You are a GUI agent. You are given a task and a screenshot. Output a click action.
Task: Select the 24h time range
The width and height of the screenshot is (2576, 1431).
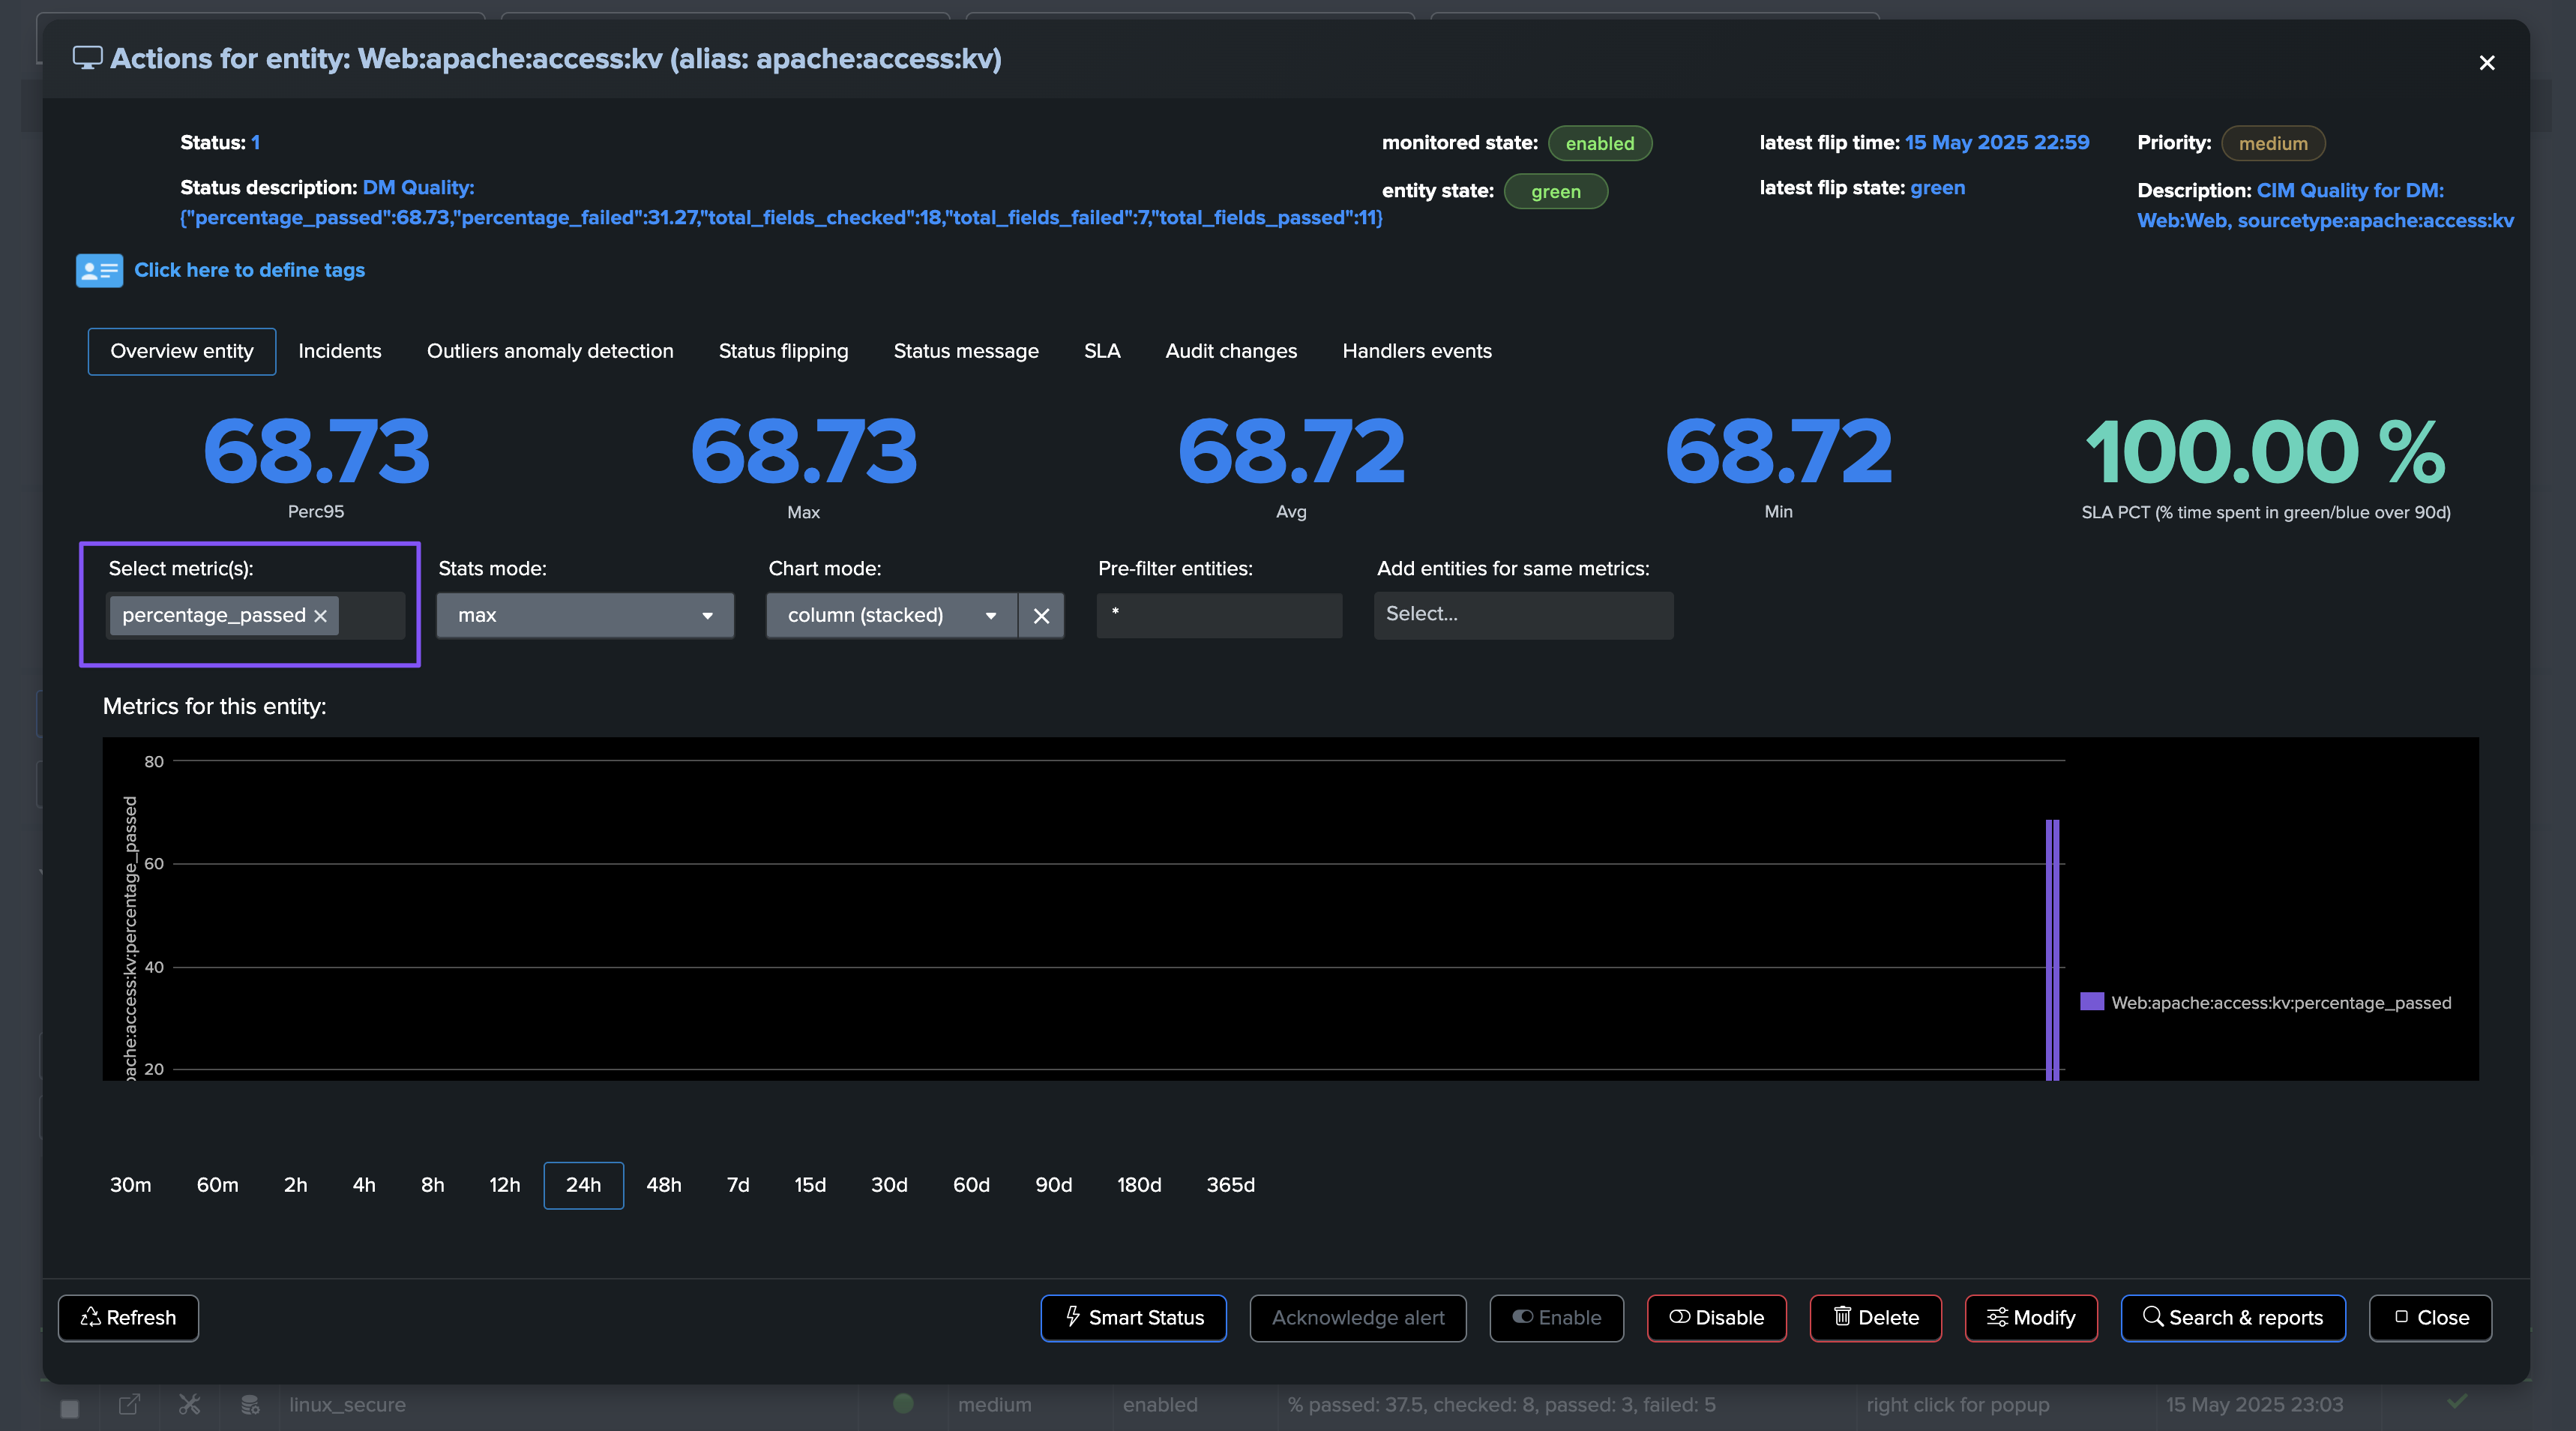(583, 1185)
